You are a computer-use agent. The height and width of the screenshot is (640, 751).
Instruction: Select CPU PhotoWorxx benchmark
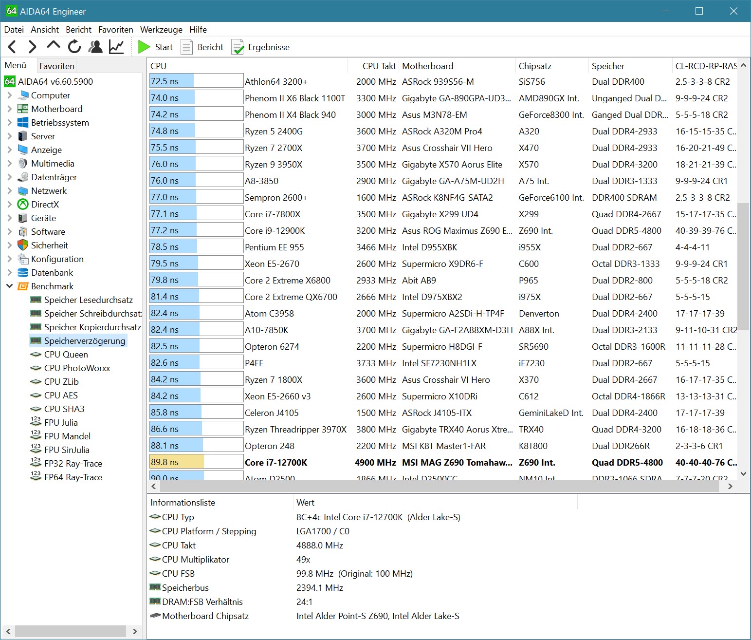click(77, 368)
